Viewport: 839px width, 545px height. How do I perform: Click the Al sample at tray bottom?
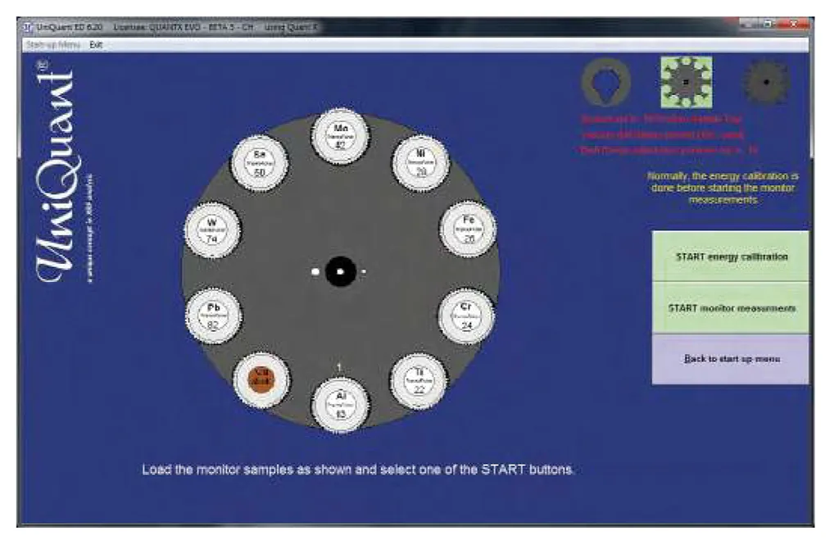click(x=340, y=405)
